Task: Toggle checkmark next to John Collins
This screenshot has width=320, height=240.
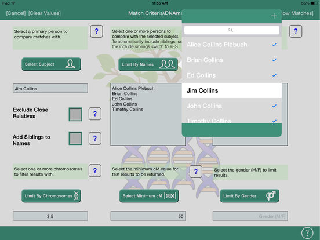Action: click(274, 106)
